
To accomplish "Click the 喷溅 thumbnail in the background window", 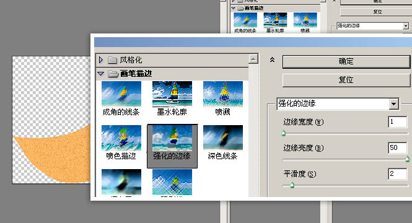I will click(x=305, y=20).
